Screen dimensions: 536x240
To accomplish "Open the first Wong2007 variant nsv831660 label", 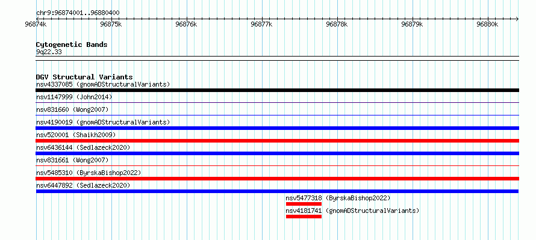I will 72,109.
